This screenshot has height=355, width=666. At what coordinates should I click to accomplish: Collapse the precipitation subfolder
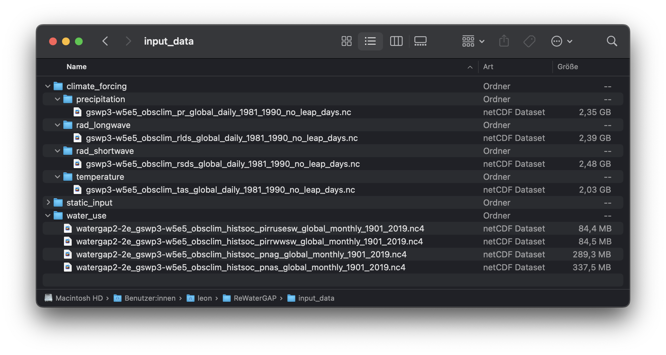pos(57,99)
